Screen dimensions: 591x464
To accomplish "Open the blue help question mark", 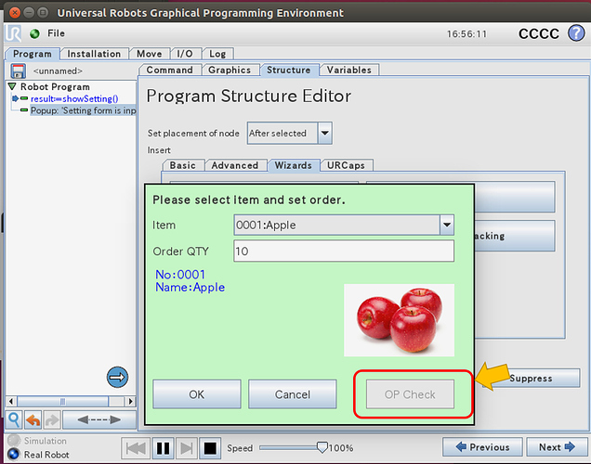I will (576, 33).
